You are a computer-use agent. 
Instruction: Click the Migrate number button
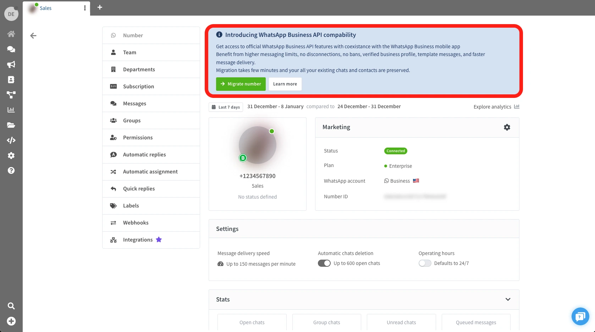tap(241, 84)
